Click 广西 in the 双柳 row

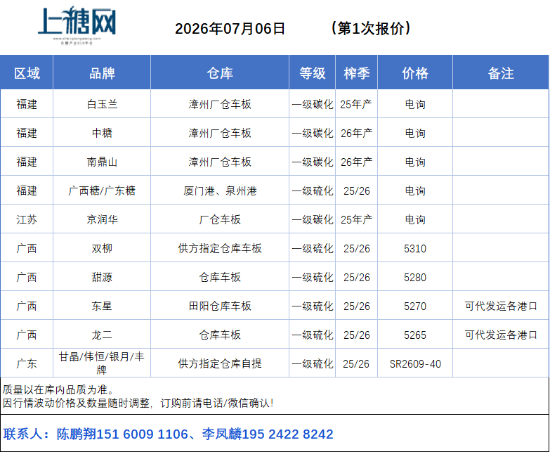(27, 248)
